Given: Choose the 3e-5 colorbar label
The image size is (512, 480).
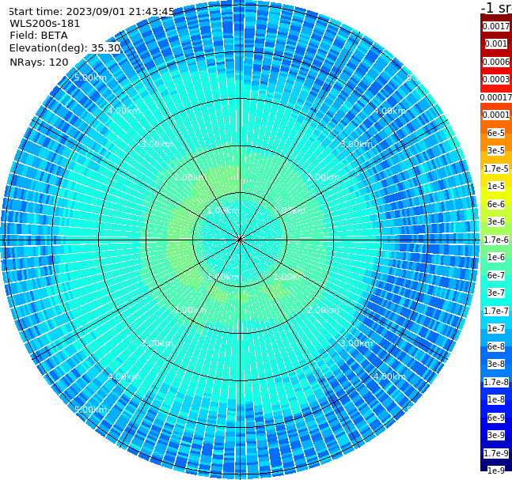Looking at the screenshot, I should click(496, 150).
